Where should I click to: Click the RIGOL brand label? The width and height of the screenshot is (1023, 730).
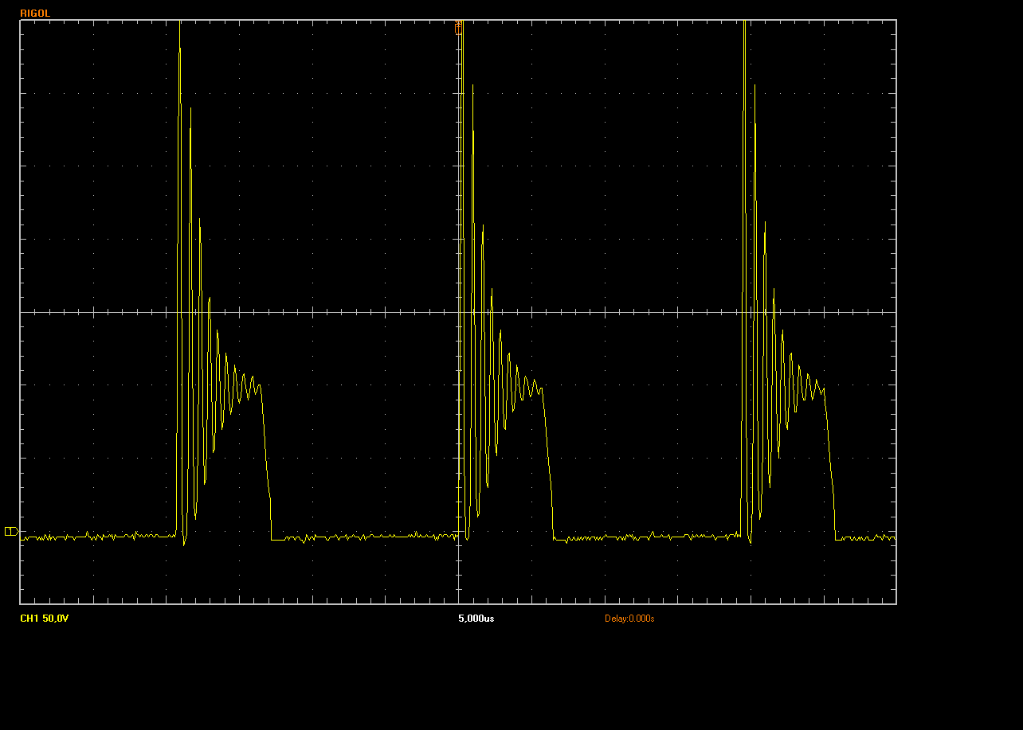pos(35,14)
